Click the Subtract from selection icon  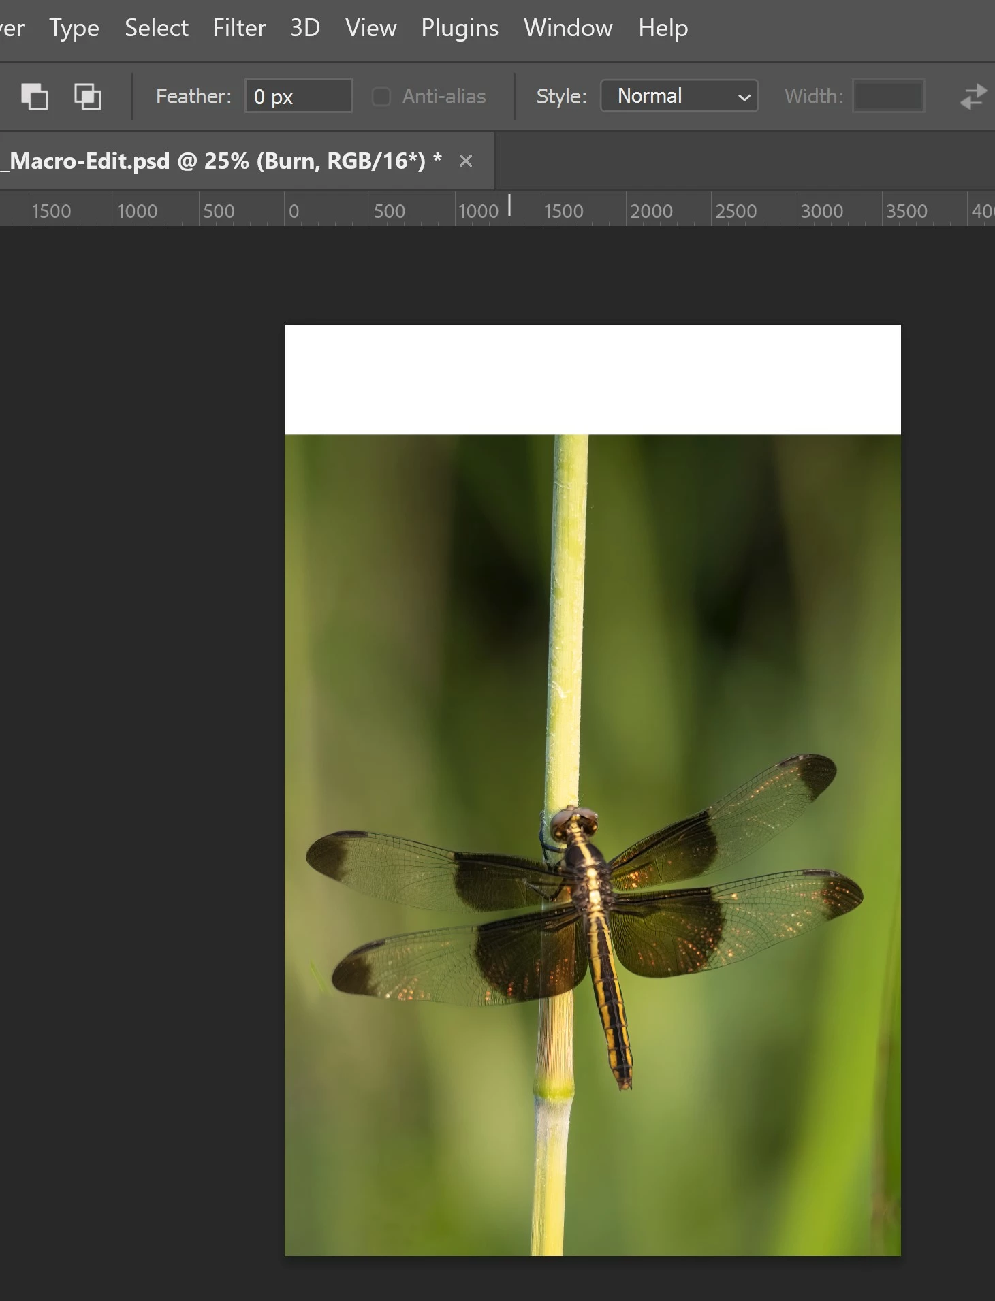(34, 96)
